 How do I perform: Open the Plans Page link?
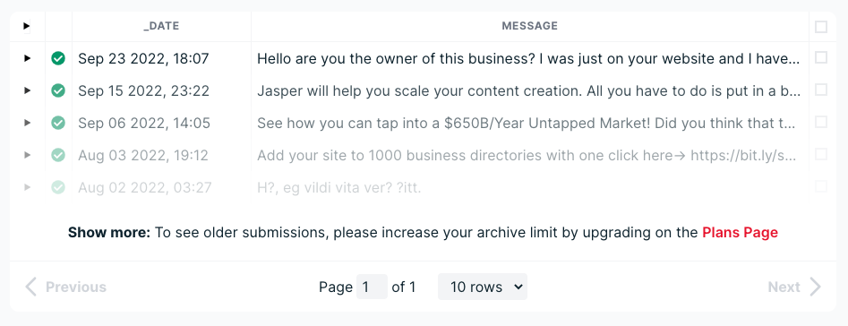pos(740,233)
